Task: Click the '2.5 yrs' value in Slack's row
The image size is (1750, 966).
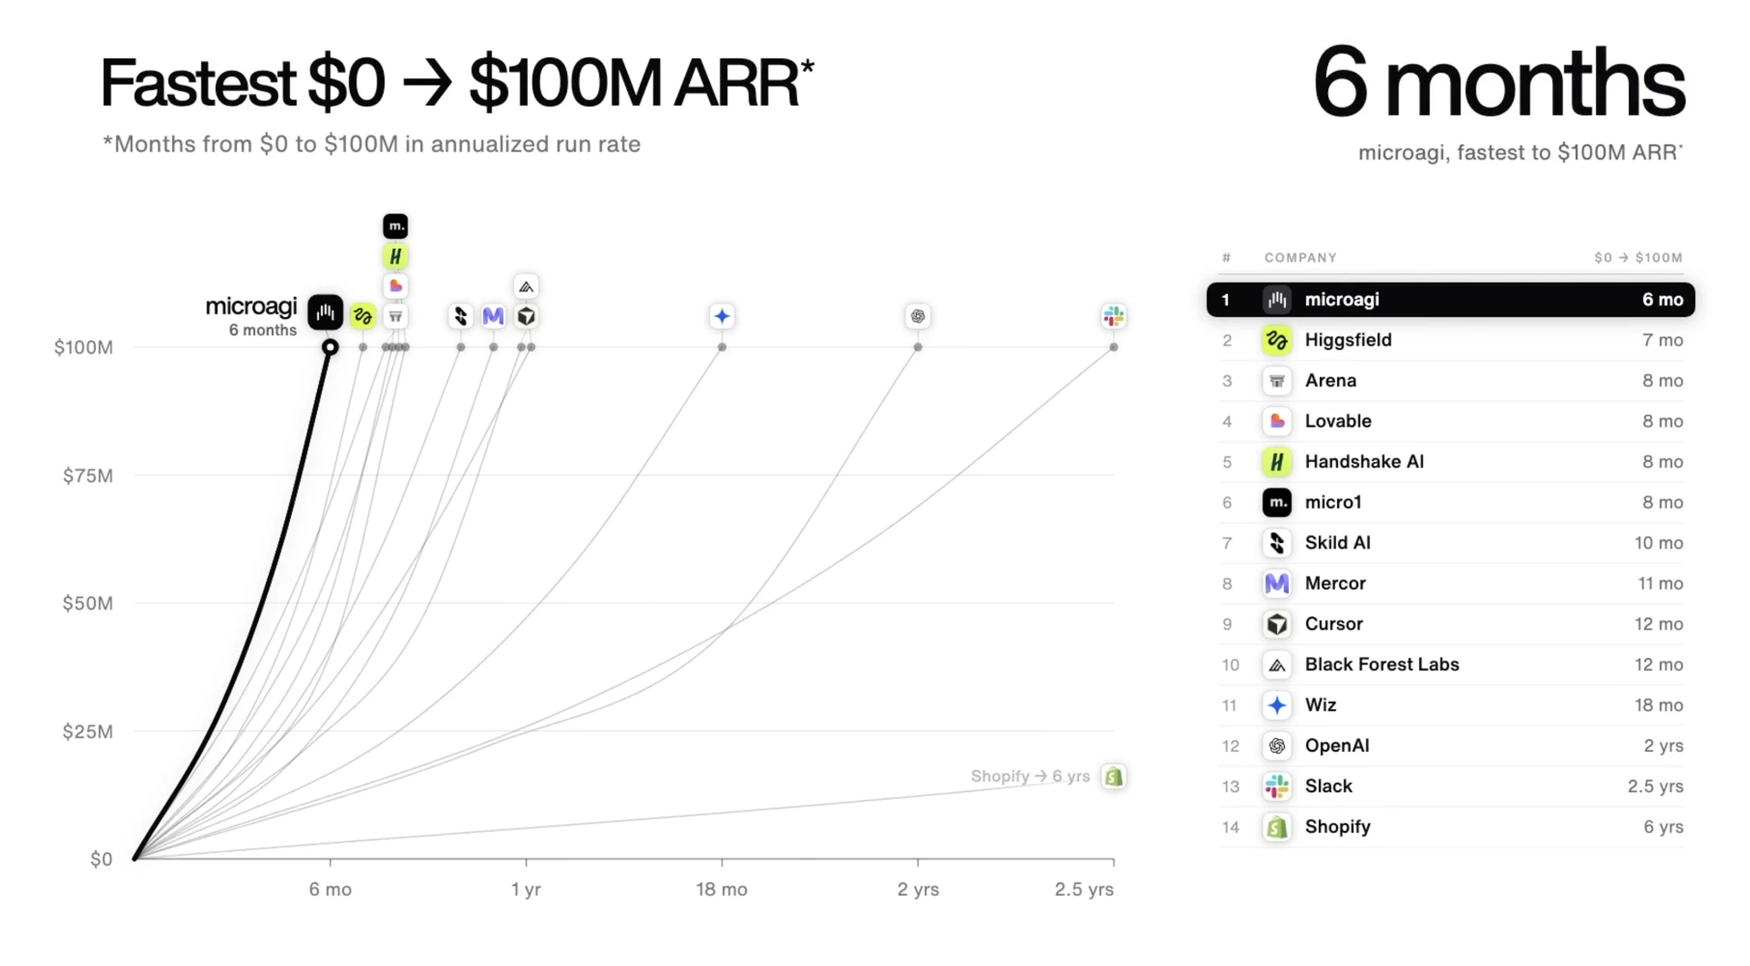Action: point(1655,786)
